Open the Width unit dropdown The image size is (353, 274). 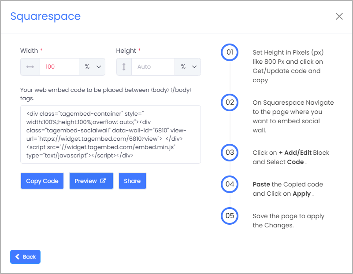click(x=92, y=67)
